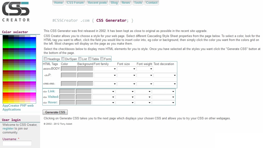
Task: Open the PRE Font family dropdown
Action: tap(105, 84)
